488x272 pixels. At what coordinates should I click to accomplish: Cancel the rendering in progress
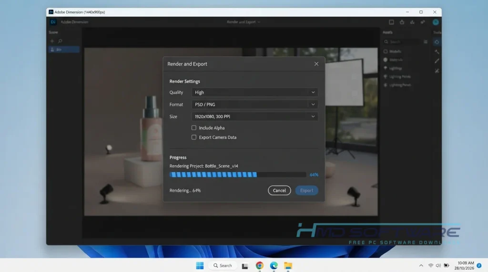279,190
